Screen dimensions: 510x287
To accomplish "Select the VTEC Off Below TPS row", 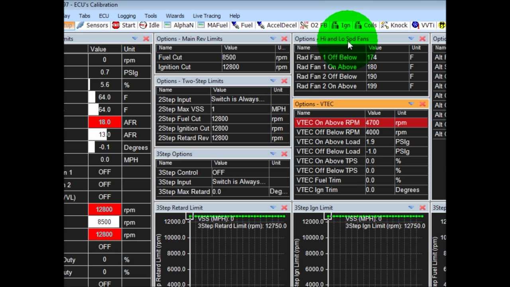I will point(361,171).
